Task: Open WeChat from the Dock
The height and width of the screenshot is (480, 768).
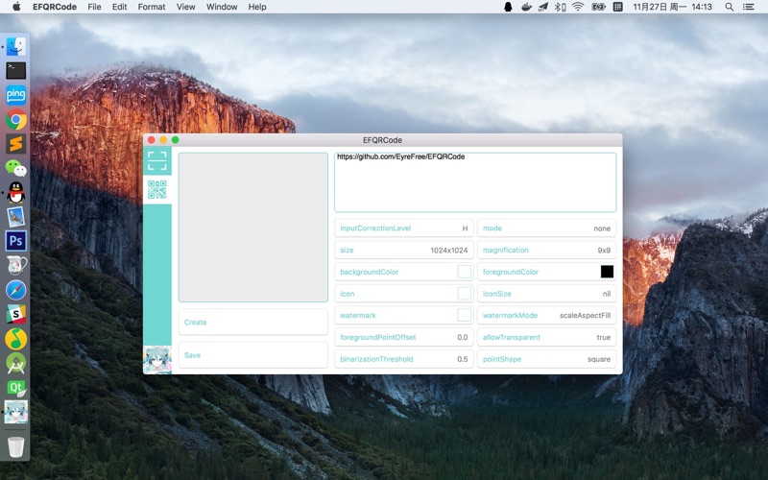Action: click(15, 168)
